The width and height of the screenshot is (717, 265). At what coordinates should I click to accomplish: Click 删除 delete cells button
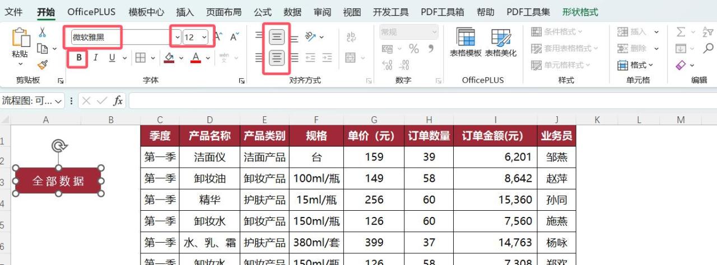(632, 49)
